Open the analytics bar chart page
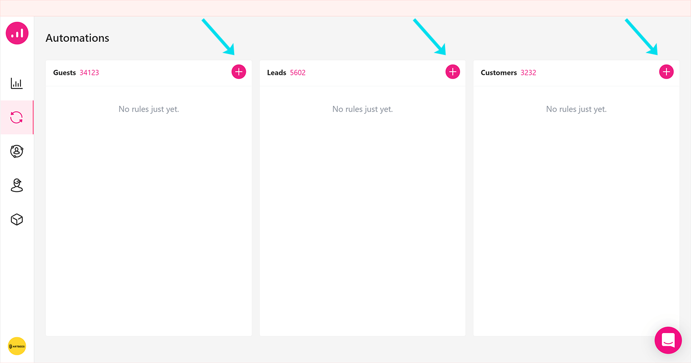Viewport: 691px width, 363px height. [17, 83]
